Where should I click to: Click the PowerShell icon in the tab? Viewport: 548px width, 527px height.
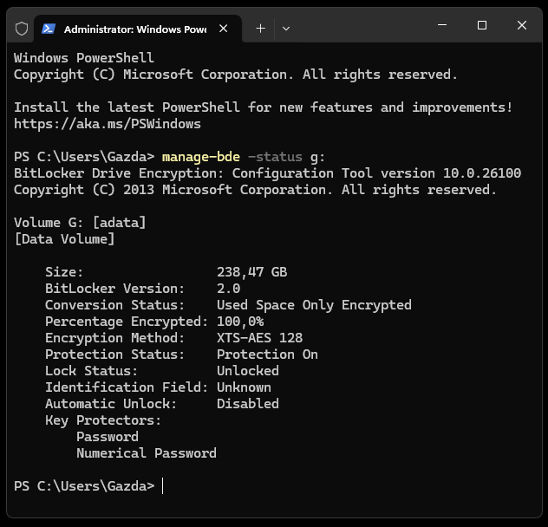tap(49, 29)
